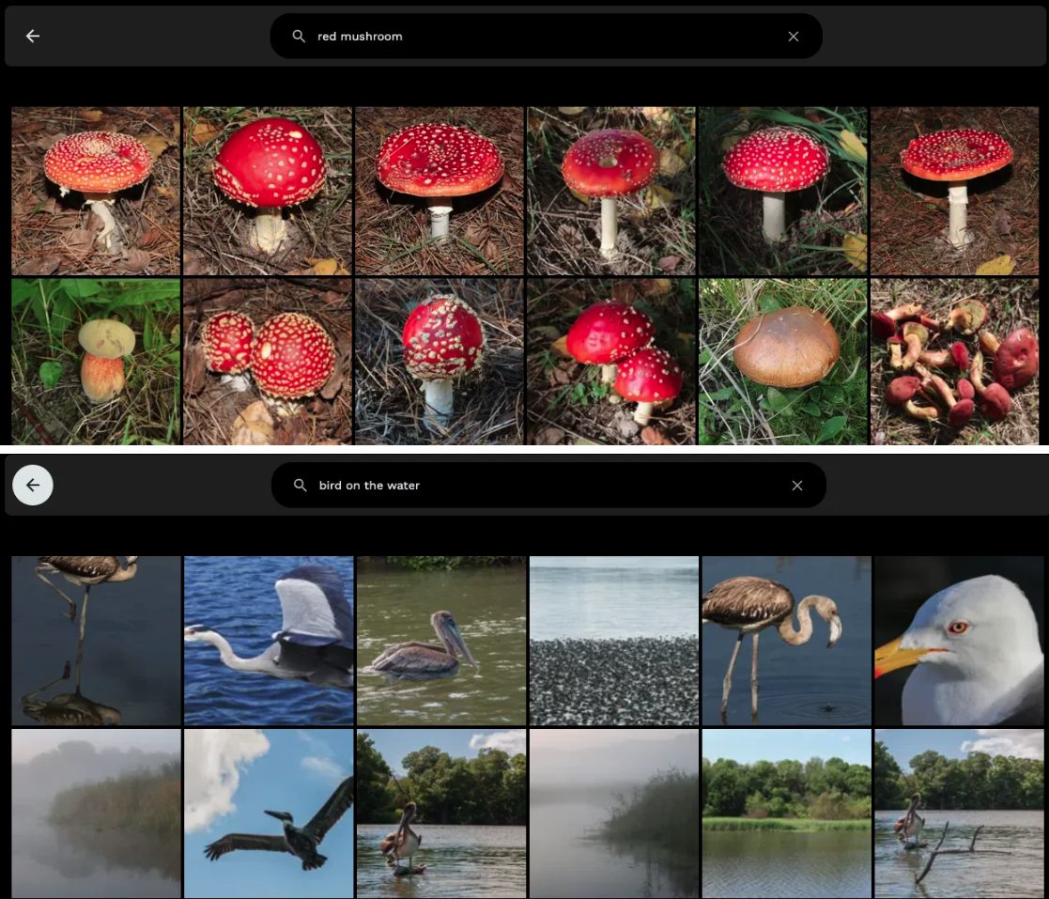Image resolution: width=1049 pixels, height=899 pixels.
Task: Clear the 'red mushroom' search query
Action: pos(794,37)
